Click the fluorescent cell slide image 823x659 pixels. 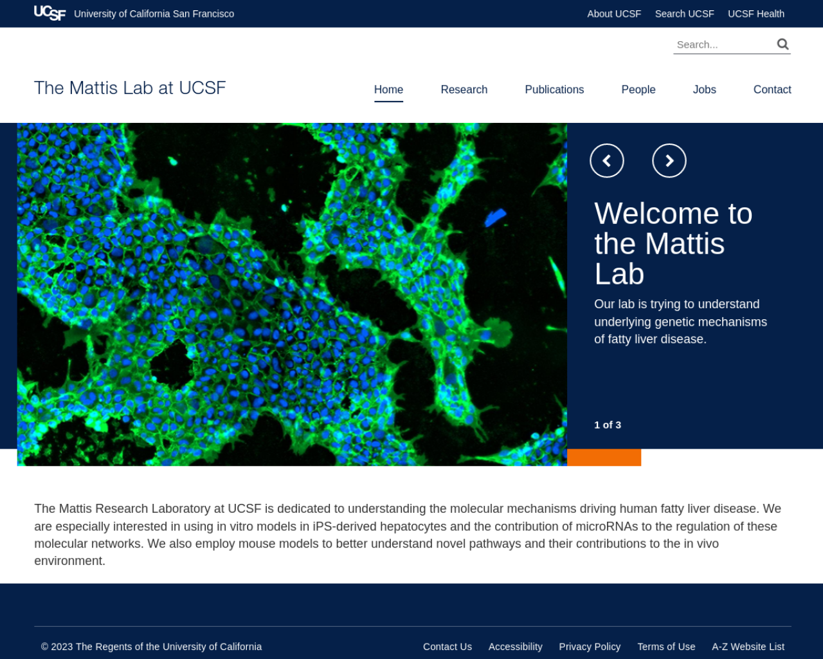[292, 294]
